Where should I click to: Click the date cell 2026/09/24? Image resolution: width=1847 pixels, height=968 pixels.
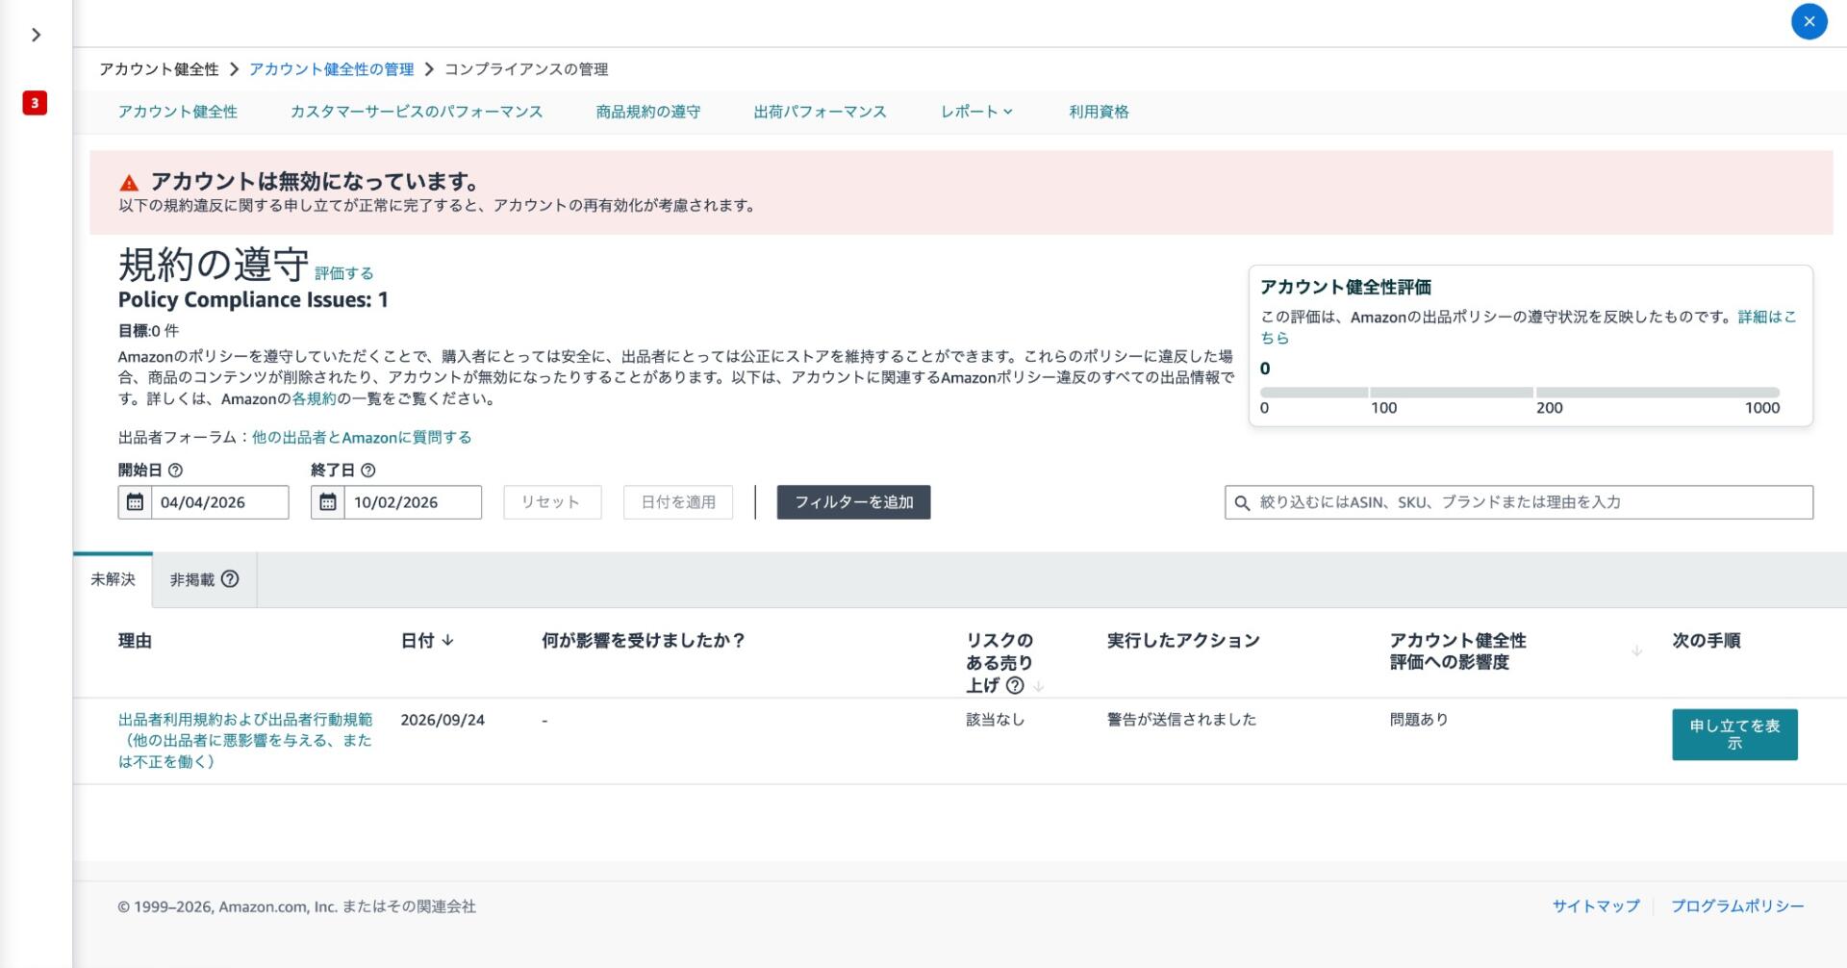click(443, 720)
